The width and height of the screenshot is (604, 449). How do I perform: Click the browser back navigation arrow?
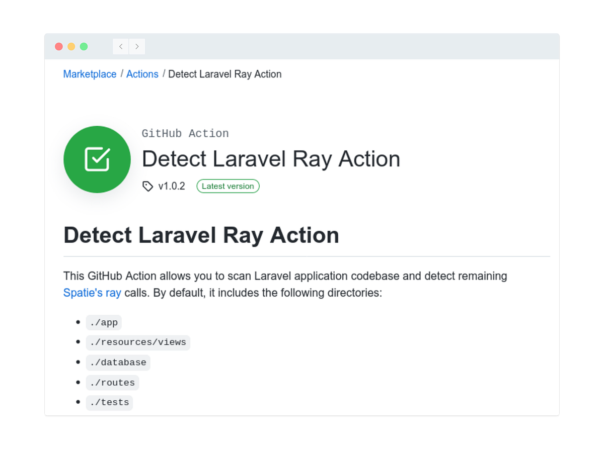(x=120, y=46)
